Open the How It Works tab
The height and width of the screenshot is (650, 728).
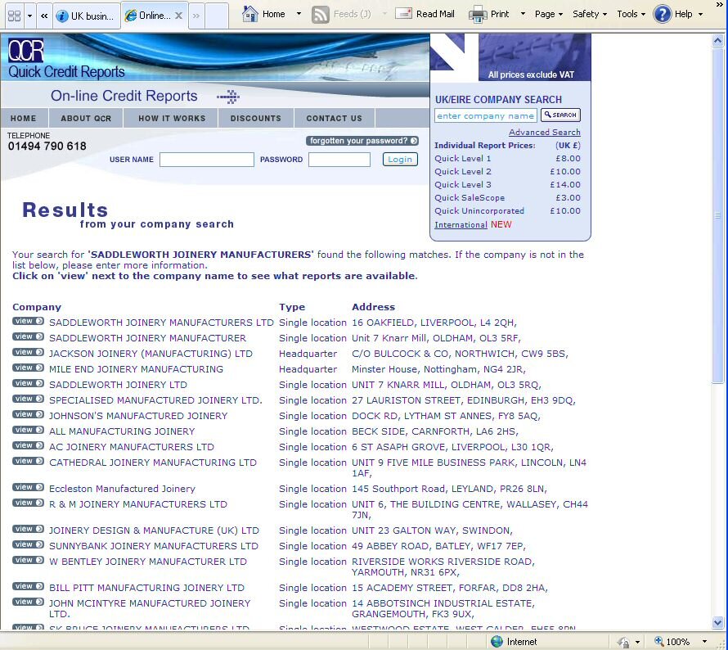tap(172, 118)
